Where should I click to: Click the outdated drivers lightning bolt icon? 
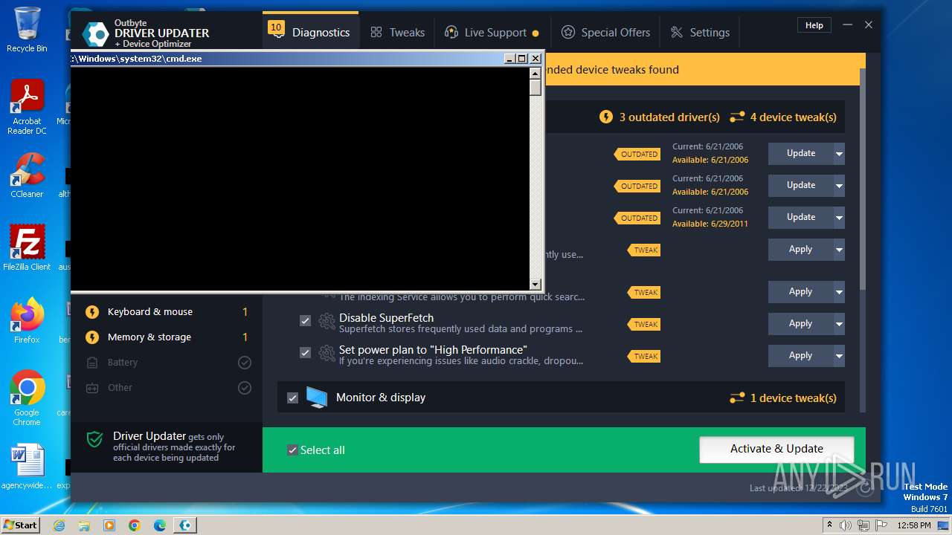[606, 117]
